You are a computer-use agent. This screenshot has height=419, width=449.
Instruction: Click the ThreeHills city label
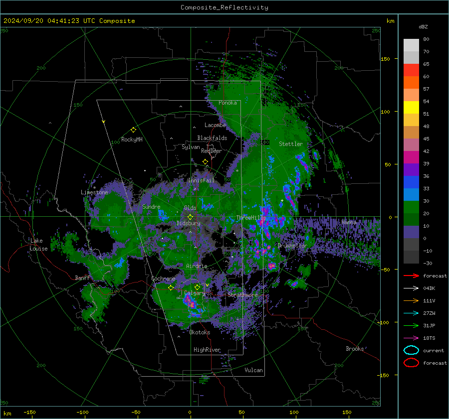tap(251, 218)
